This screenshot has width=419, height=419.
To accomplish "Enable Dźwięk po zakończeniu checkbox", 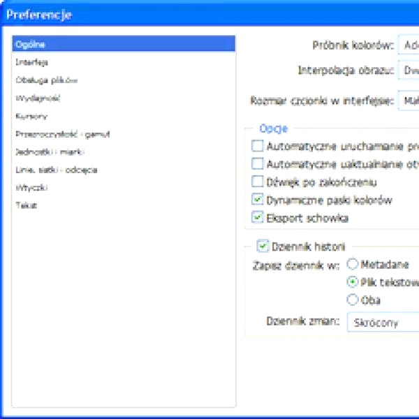I will pyautogui.click(x=257, y=182).
